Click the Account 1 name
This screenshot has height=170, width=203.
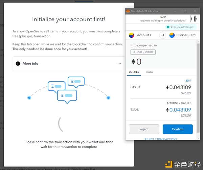click(144, 35)
